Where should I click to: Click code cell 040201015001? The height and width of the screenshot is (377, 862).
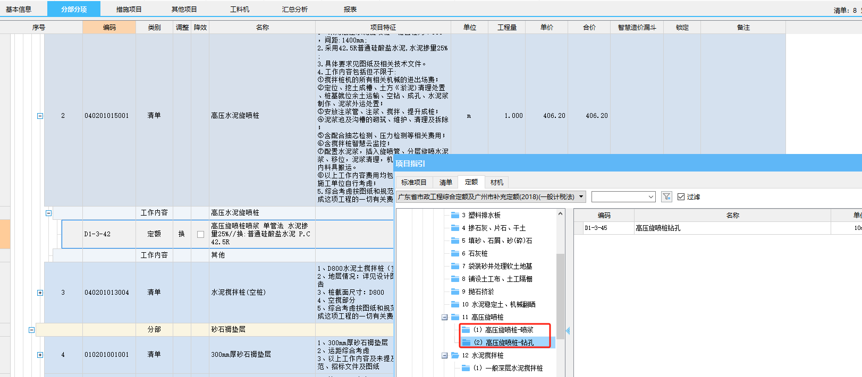[109, 116]
